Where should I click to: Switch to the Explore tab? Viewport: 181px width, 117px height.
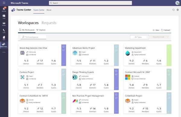click(41, 30)
